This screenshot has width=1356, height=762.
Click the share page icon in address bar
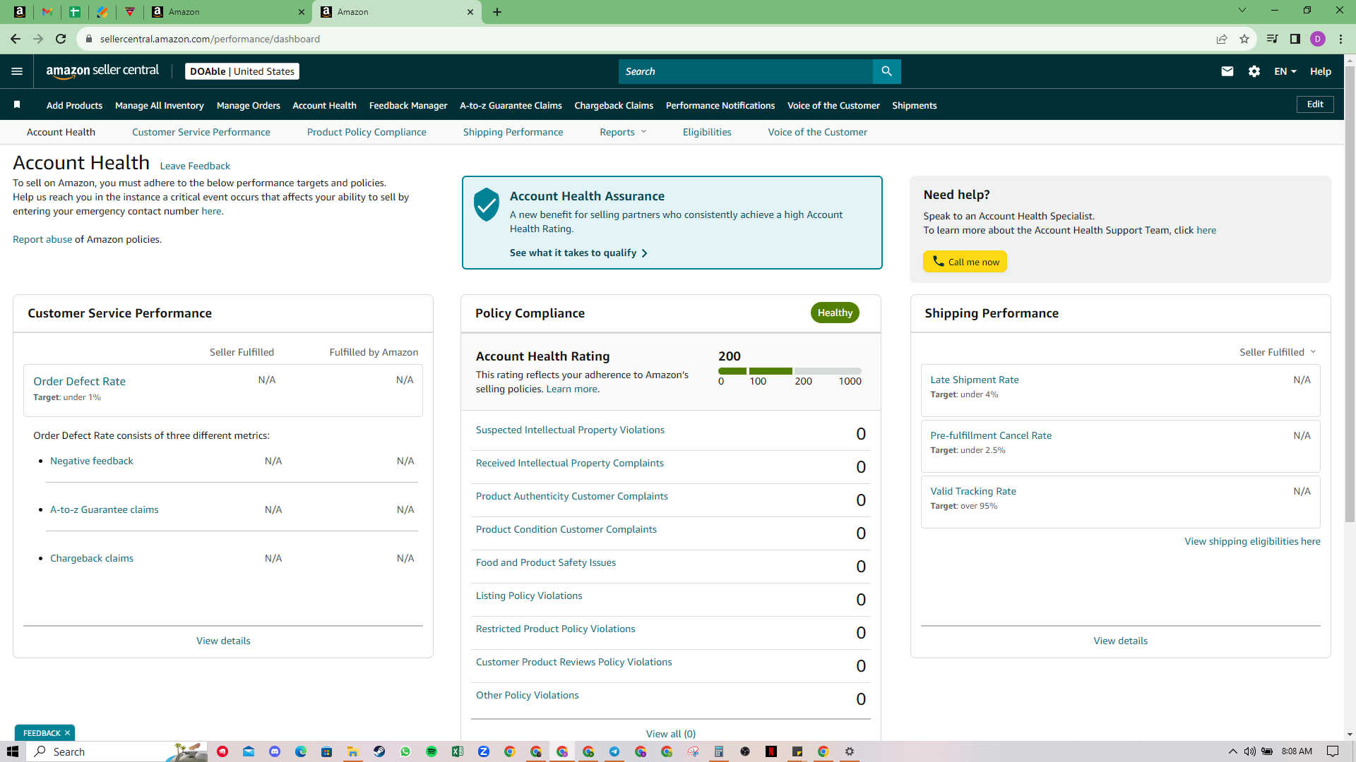[x=1222, y=39]
